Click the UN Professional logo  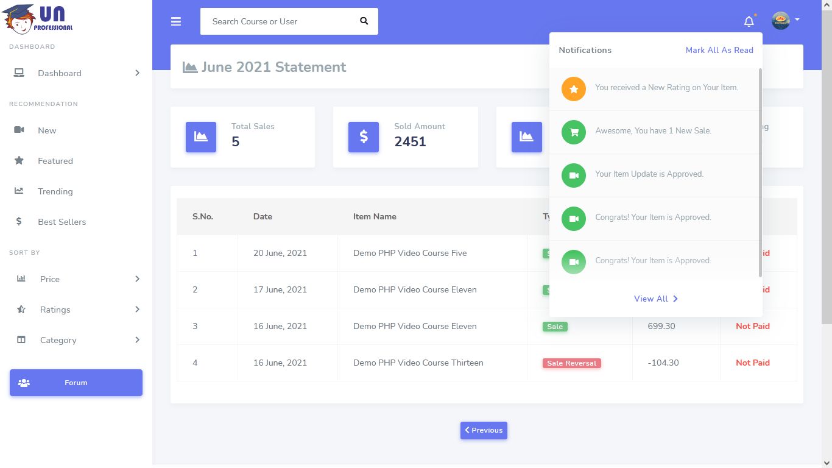[38, 19]
